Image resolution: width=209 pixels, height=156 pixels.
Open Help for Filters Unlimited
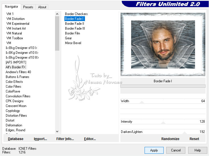(198, 150)
